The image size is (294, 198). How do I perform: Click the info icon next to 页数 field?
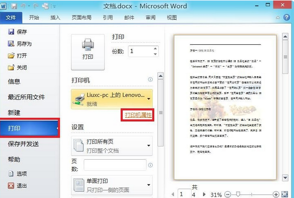150,165
